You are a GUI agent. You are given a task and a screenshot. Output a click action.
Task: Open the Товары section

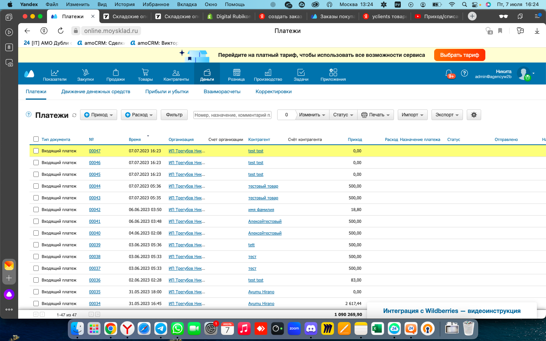(145, 75)
